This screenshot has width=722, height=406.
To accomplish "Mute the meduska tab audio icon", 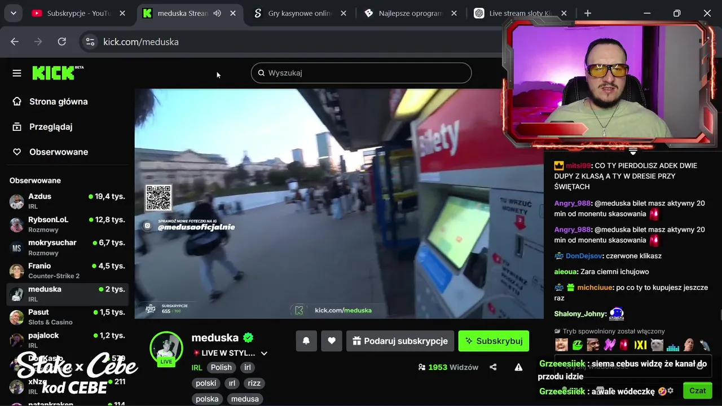I will pos(217,13).
